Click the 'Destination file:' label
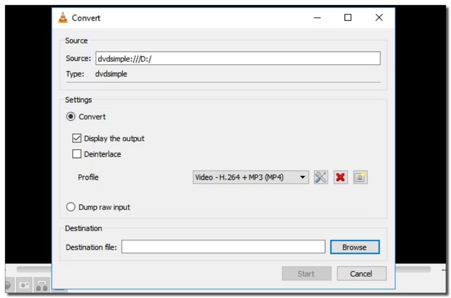The width and height of the screenshot is (451, 298). click(91, 247)
